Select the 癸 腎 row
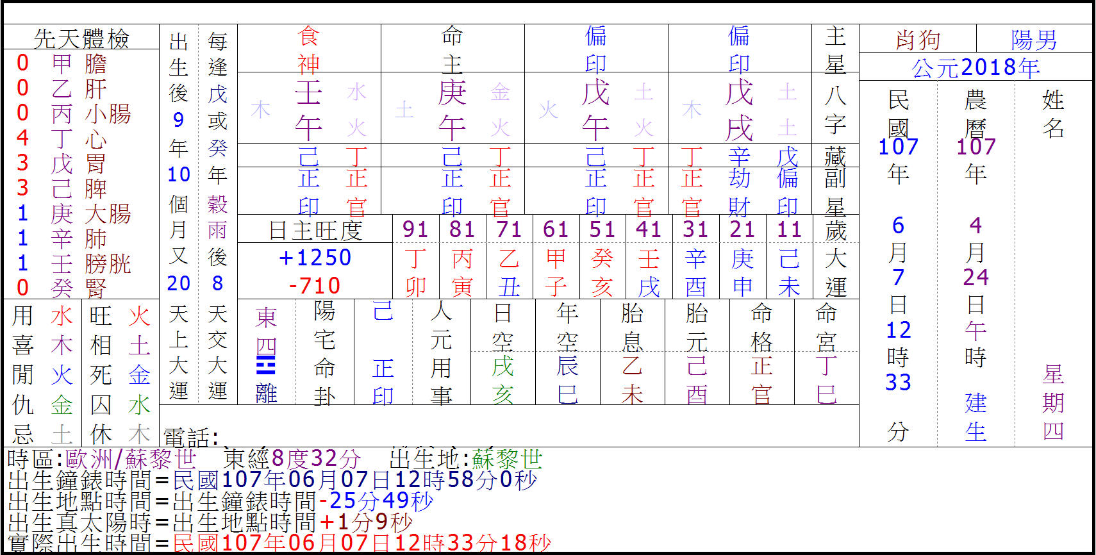The height and width of the screenshot is (555, 1096). [x=62, y=288]
